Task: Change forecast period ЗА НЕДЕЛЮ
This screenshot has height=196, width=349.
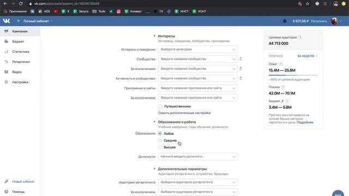Action: (308, 56)
